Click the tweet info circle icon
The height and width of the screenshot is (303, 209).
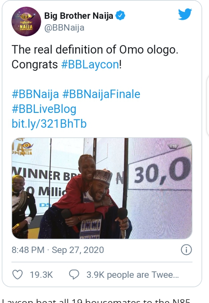(x=186, y=250)
